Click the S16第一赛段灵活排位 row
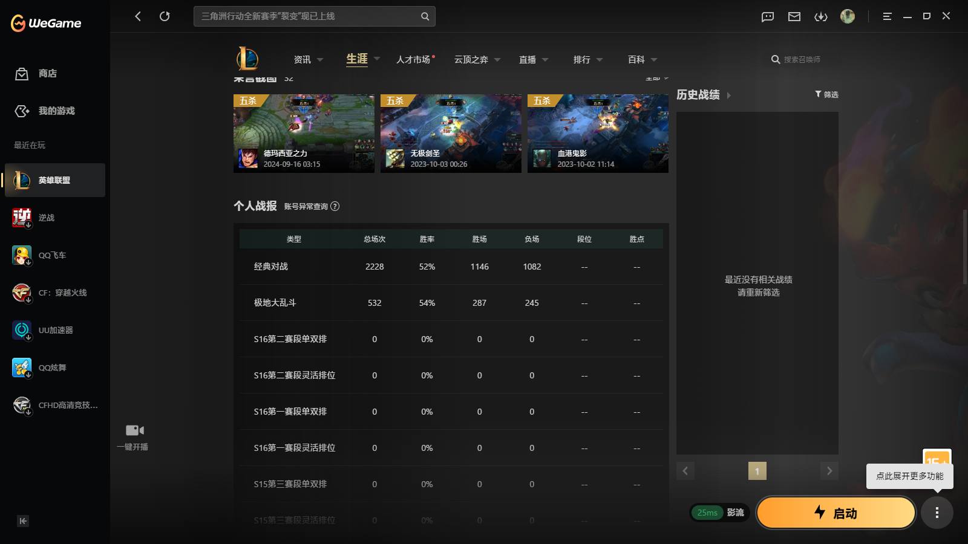Image resolution: width=968 pixels, height=544 pixels. [451, 448]
